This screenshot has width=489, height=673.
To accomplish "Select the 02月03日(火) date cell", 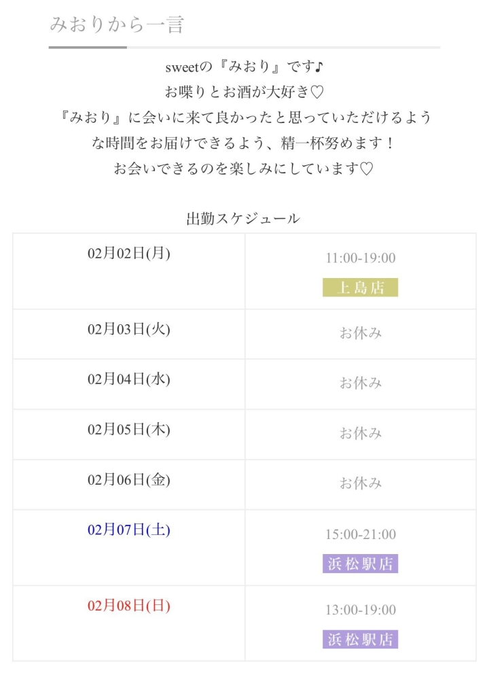I will pyautogui.click(x=128, y=329).
